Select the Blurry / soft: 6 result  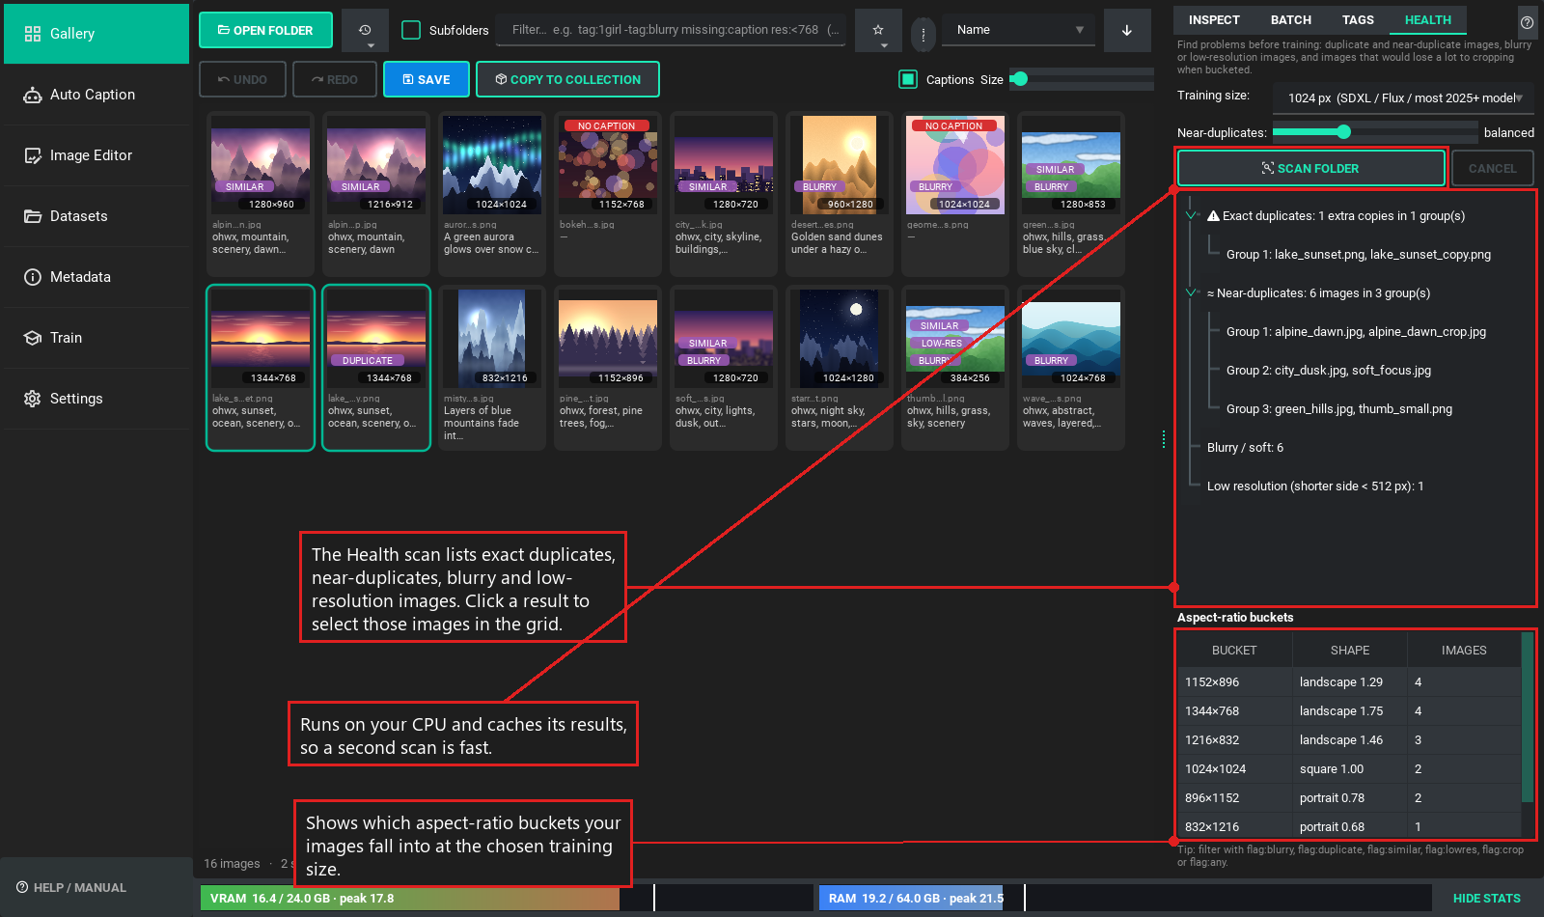click(x=1245, y=448)
